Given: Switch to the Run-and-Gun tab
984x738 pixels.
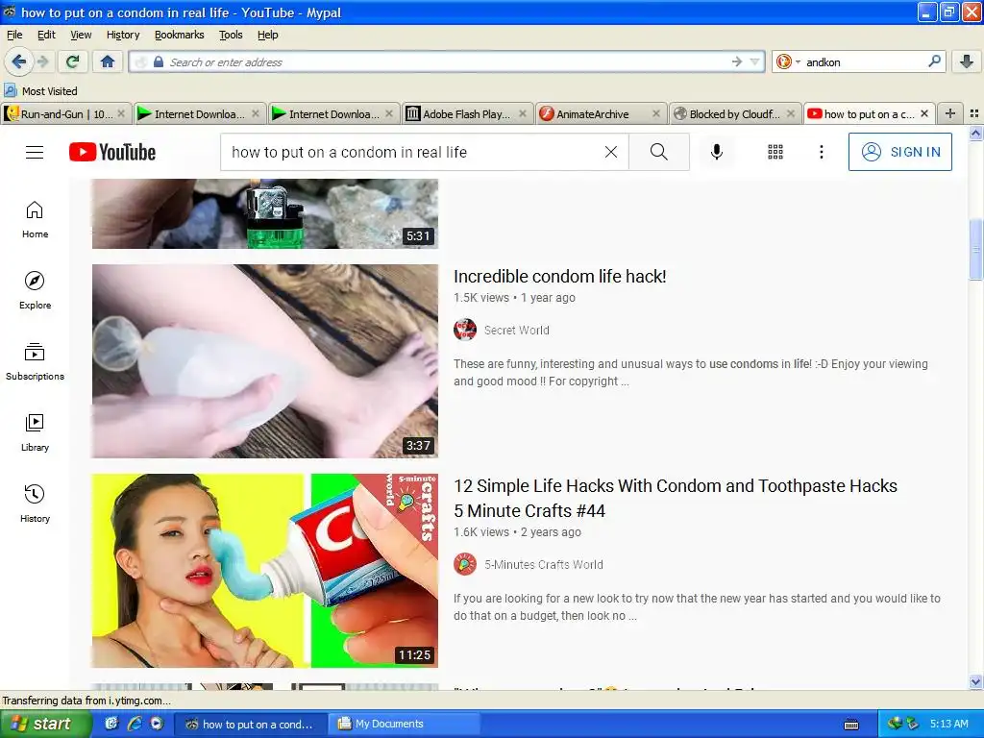Looking at the screenshot, I should [64, 113].
